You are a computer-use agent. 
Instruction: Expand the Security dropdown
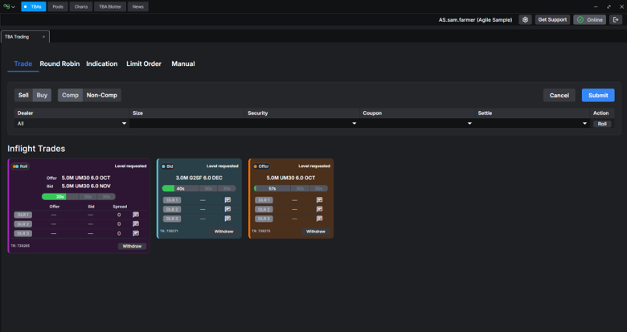302,124
